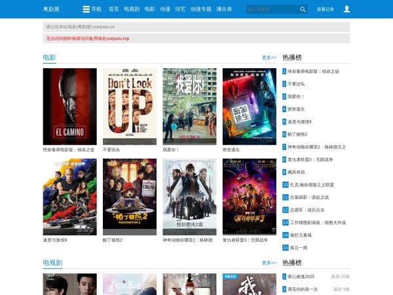The height and width of the screenshot is (295, 393).
Task: Open the user account icon
Action: tap(346, 9)
